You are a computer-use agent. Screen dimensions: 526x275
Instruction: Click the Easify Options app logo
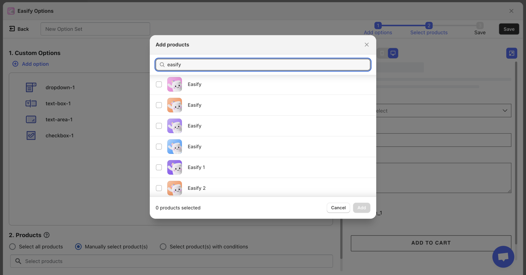[11, 11]
